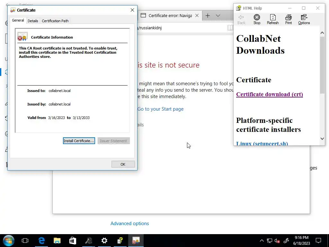Click the HTML Help title bar icon
Viewport: 329px width, 247px height.
pyautogui.click(x=239, y=8)
